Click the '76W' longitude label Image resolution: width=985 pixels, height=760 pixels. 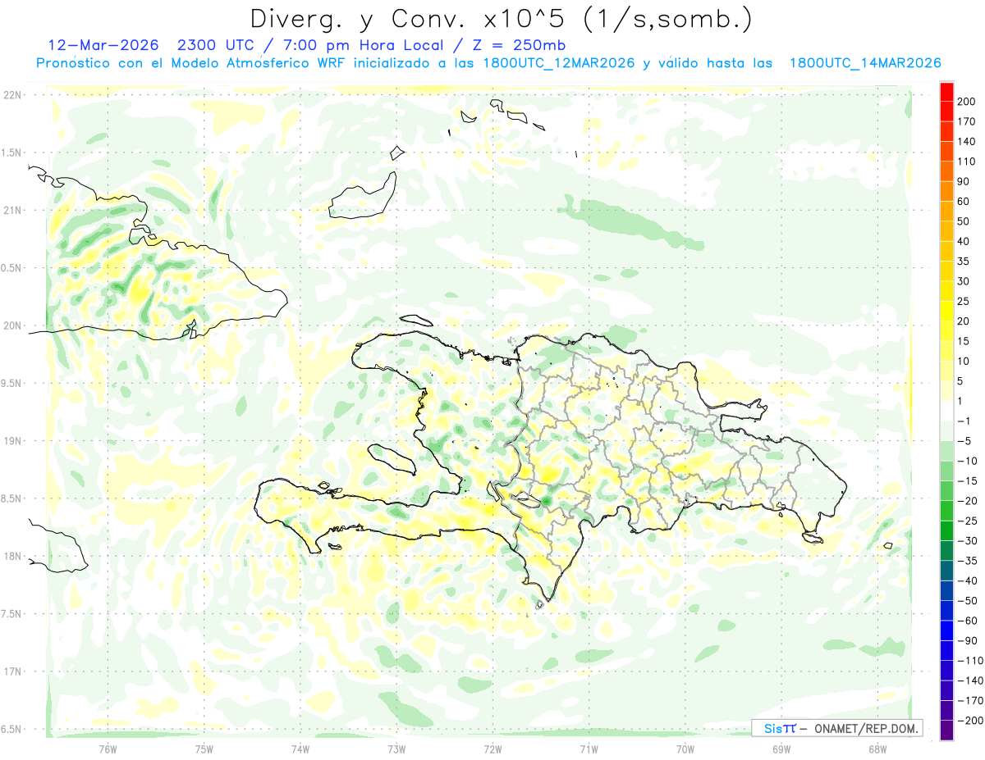coord(108,749)
